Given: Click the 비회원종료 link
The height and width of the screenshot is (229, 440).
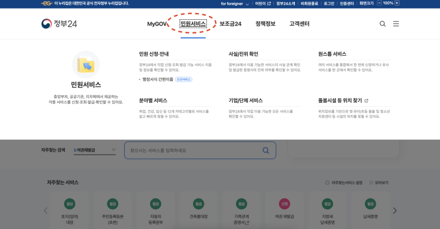Looking at the screenshot, I should [309, 3].
